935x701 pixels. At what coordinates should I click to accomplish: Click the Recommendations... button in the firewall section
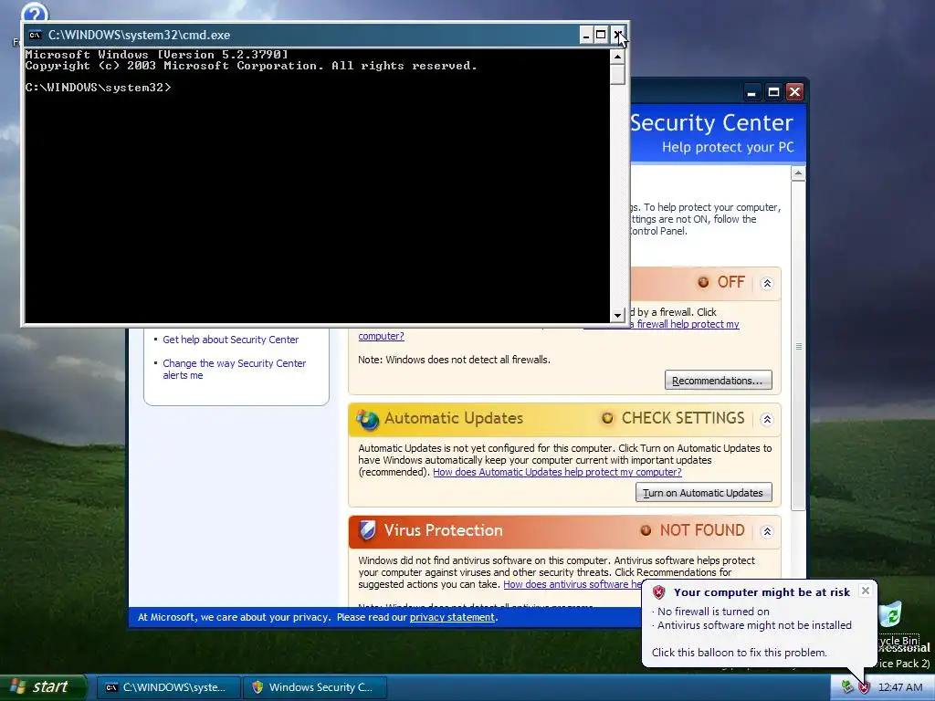pyautogui.click(x=718, y=381)
